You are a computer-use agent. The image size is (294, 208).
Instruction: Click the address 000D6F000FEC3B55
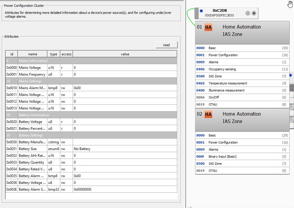219,15
